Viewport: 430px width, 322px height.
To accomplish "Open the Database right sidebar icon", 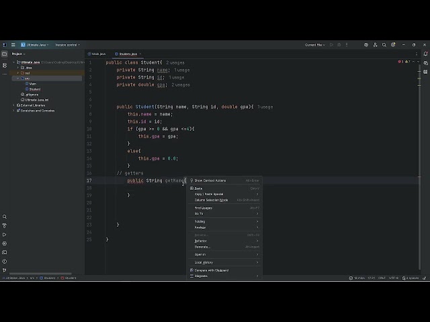I will coord(425,72).
